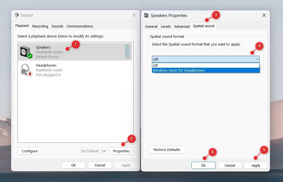This screenshot has height=182, width=283.
Task: Click the Sound dialog title icon
Action: (x=16, y=15)
